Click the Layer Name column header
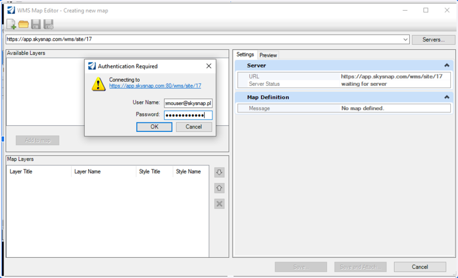 [x=104, y=172]
